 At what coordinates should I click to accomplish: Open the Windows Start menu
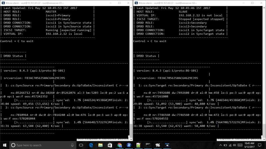(4, 145)
